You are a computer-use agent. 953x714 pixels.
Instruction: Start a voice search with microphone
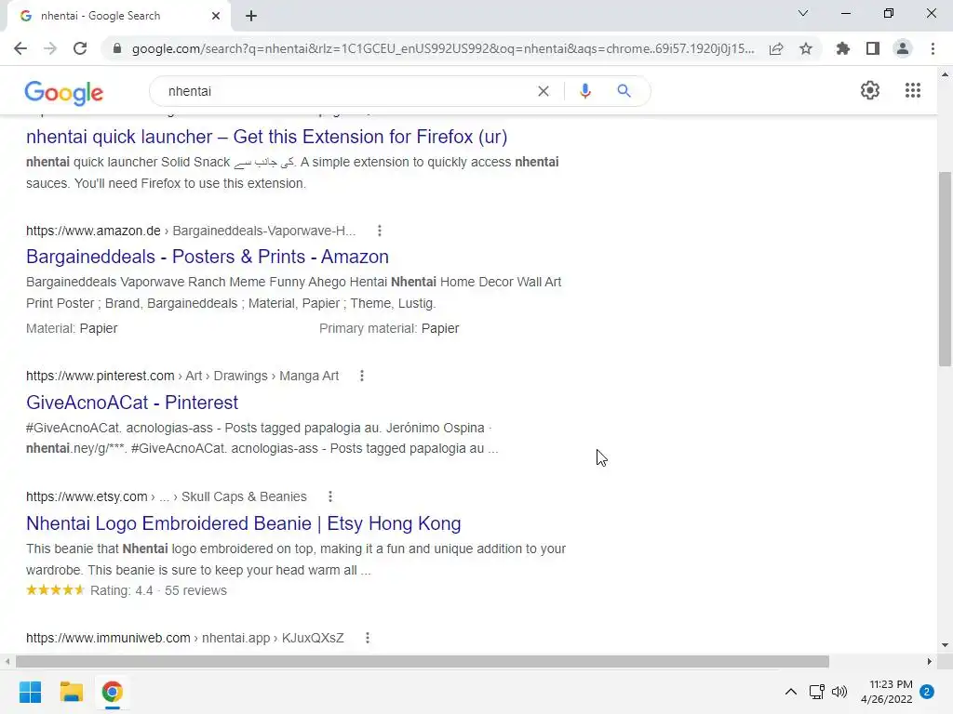[584, 91]
